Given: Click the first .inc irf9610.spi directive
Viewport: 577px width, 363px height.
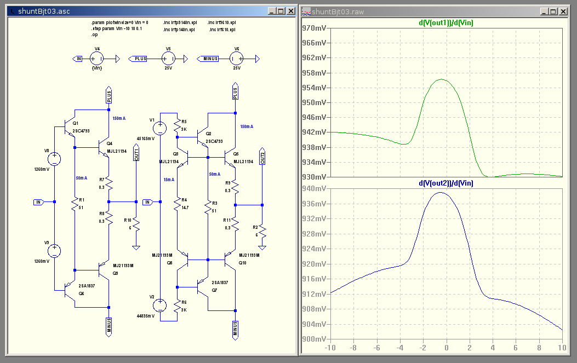Looking at the screenshot, I should click(221, 22).
